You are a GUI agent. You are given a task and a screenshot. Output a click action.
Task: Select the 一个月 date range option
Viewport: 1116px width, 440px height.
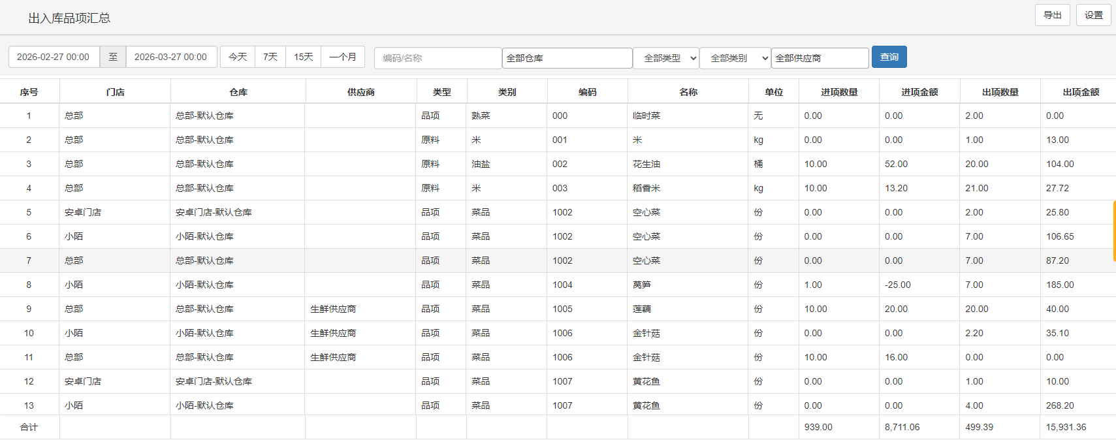pyautogui.click(x=343, y=57)
